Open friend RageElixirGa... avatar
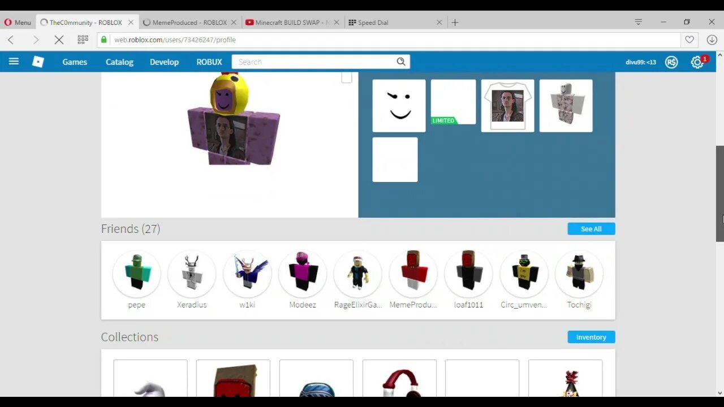This screenshot has width=724, height=407. pos(358,274)
